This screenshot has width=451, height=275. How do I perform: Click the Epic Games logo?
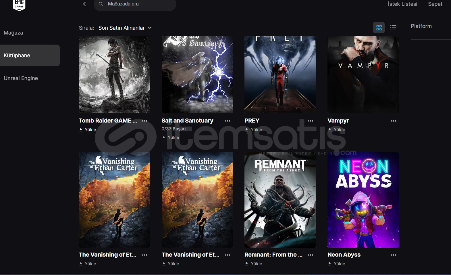coord(19,5)
